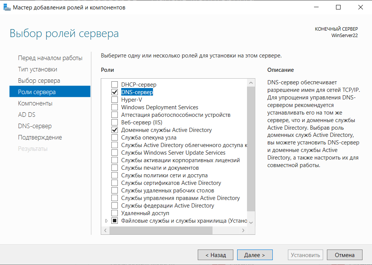Minimize the wizard window
The width and height of the screenshot is (372, 265).
tap(316, 7)
